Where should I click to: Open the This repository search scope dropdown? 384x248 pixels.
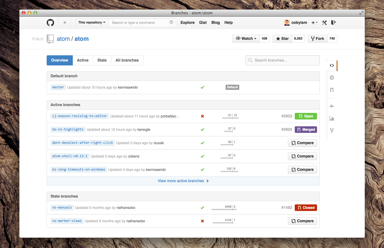92,22
